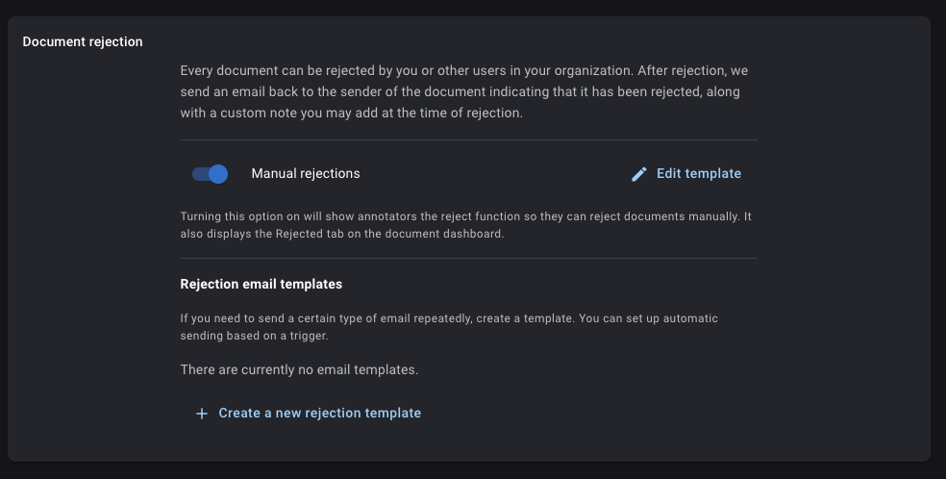Toggle the Manual rejections switch
This screenshot has width=946, height=479.
click(x=210, y=174)
